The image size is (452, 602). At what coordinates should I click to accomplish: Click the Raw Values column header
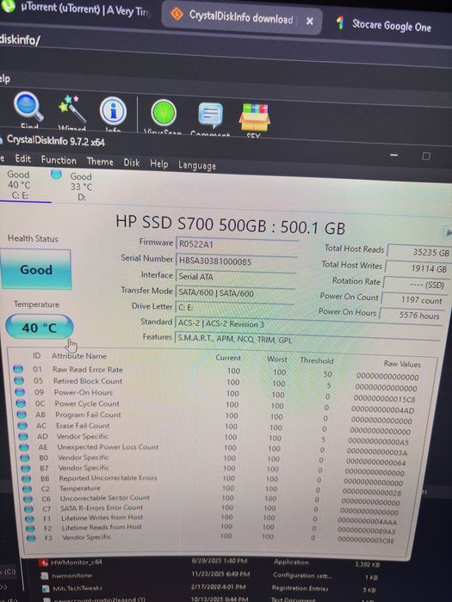[402, 364]
